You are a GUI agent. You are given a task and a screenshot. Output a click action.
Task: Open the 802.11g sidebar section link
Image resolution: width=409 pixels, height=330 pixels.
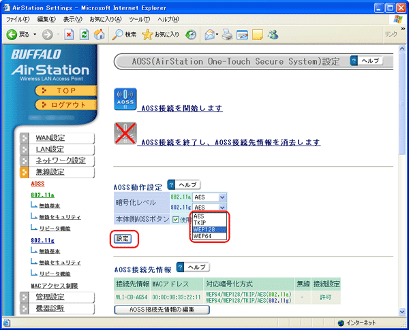pyautogui.click(x=42, y=240)
